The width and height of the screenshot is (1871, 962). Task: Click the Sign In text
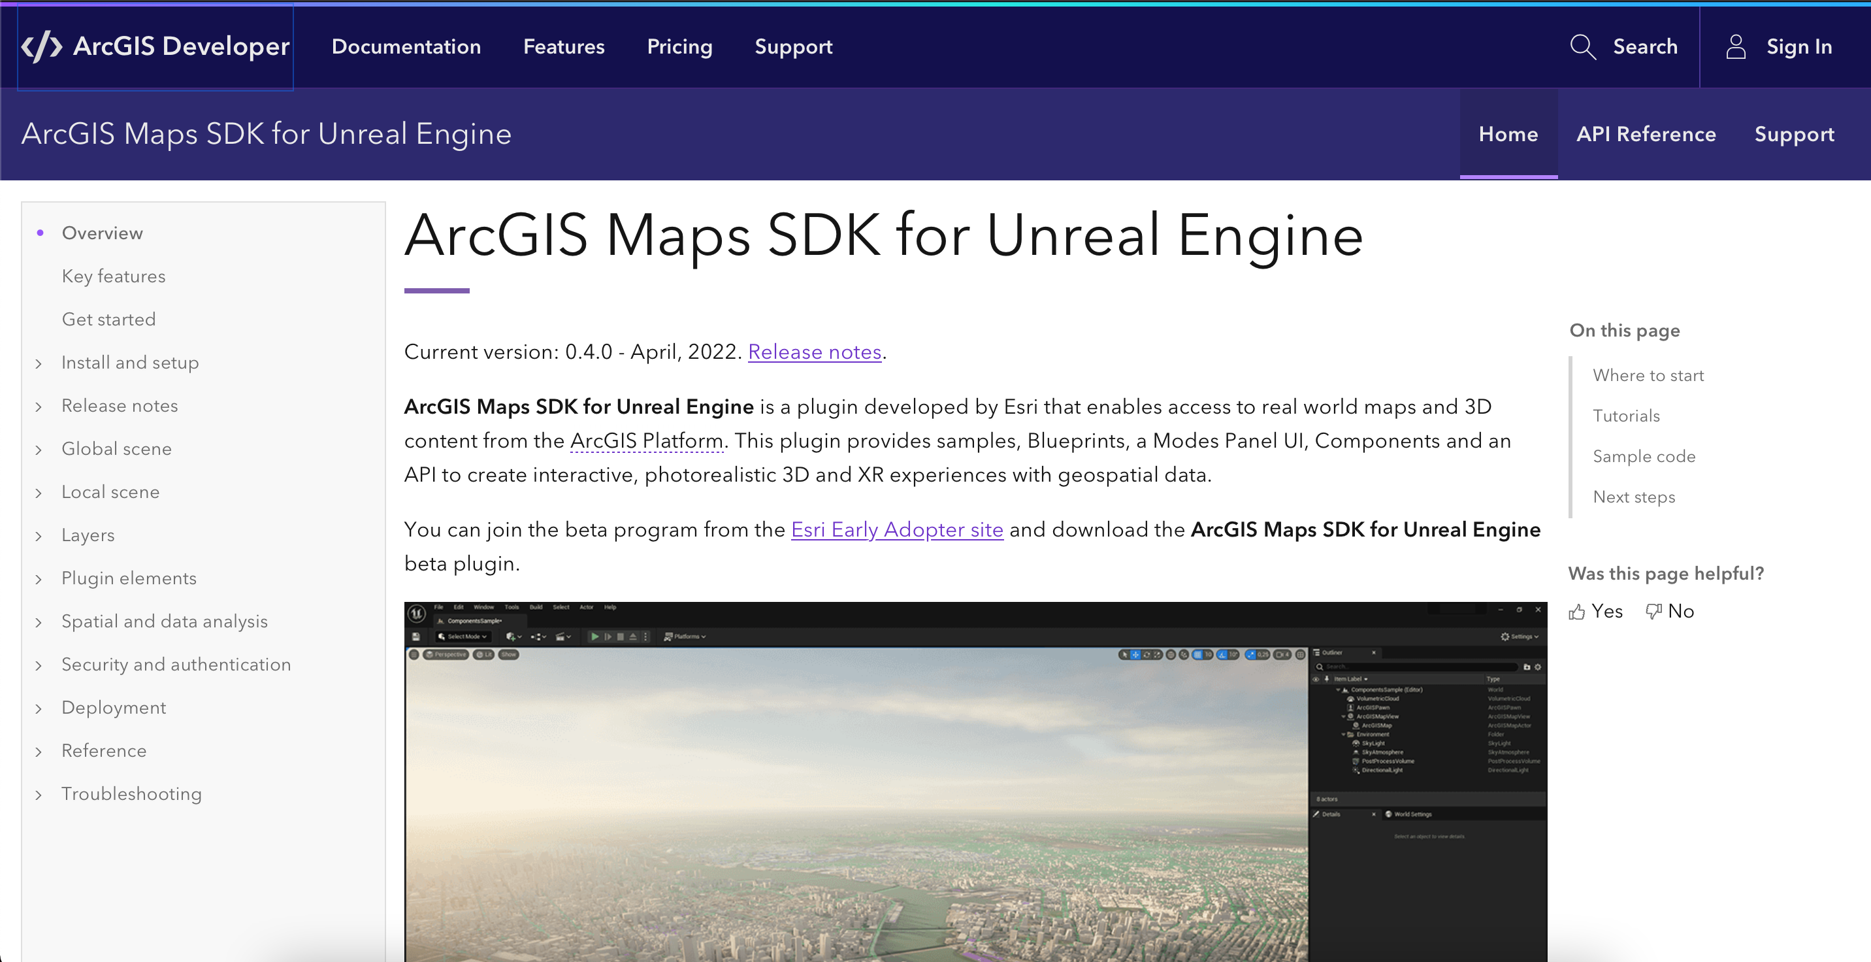click(1799, 47)
